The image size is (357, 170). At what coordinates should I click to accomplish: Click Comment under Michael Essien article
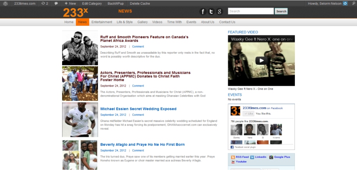(138, 115)
